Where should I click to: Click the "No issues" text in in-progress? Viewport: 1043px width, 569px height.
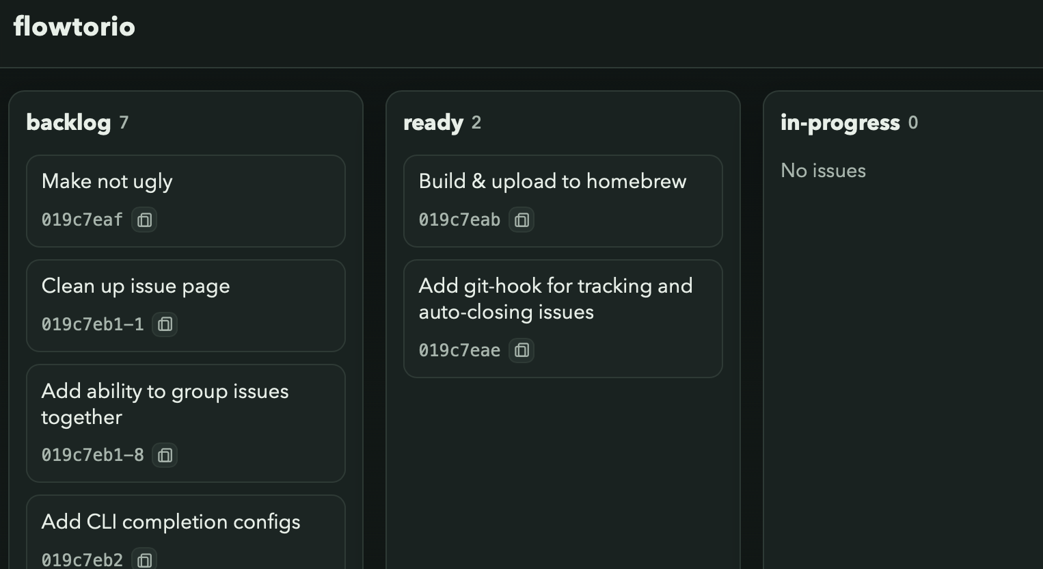(823, 170)
